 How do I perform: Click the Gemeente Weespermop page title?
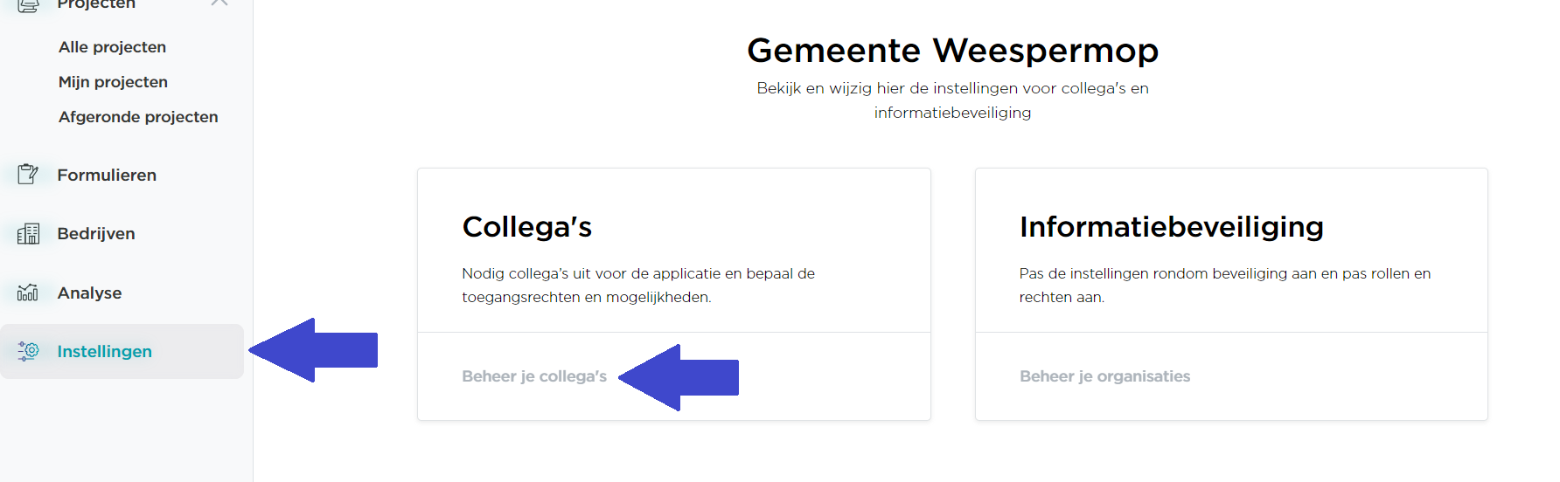pos(952,50)
